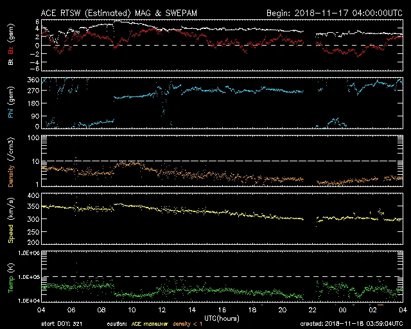Click the 'density < 1' caution legend text
This screenshot has height=329, width=411.
[188, 324]
